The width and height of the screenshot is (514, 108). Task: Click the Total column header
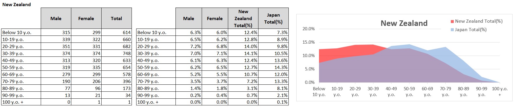coord(116,18)
